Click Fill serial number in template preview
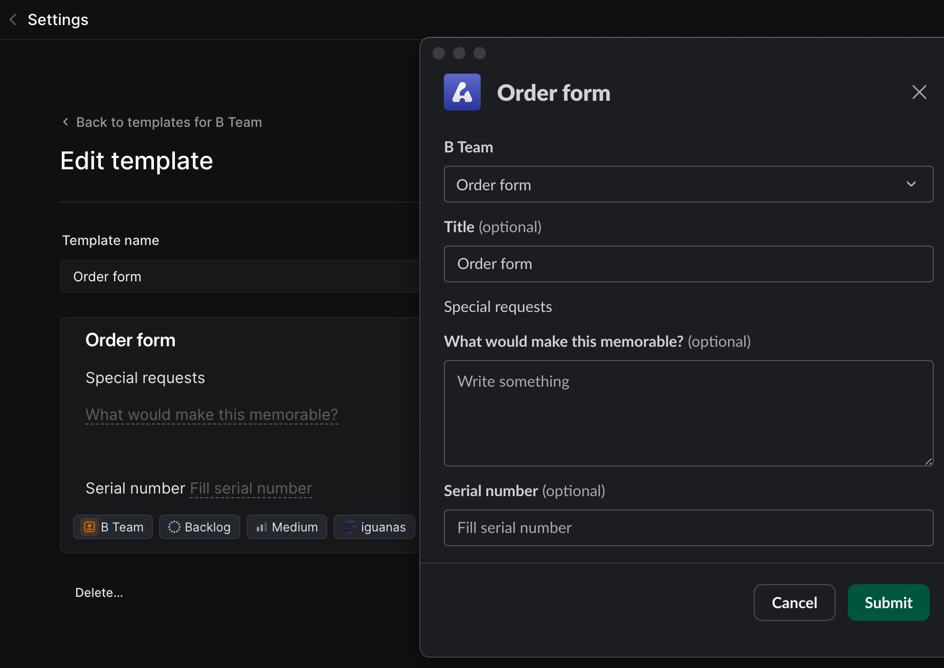944x668 pixels. pos(250,488)
